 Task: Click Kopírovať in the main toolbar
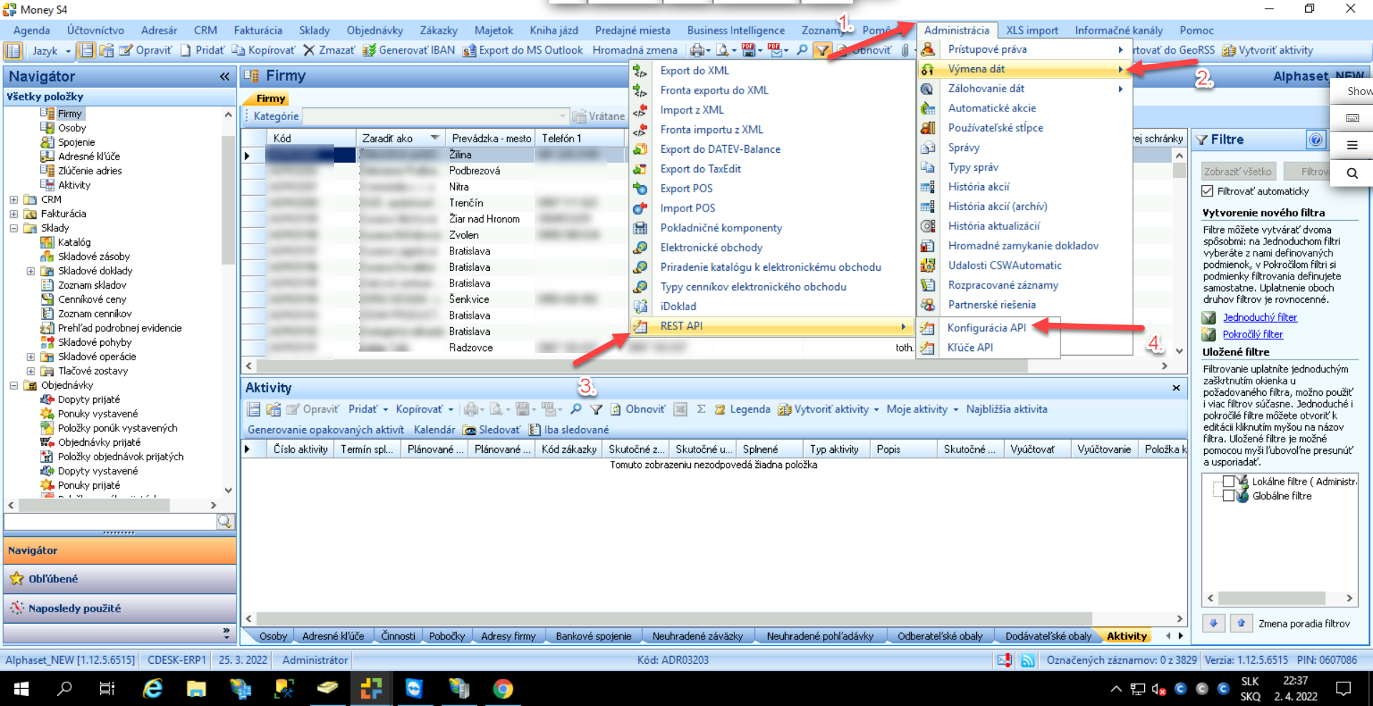pos(263,51)
